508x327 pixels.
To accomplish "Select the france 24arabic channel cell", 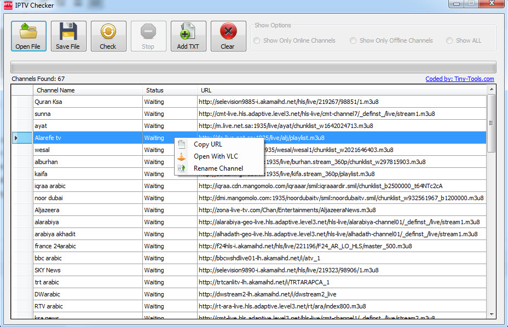I will pyautogui.click(x=88, y=246).
